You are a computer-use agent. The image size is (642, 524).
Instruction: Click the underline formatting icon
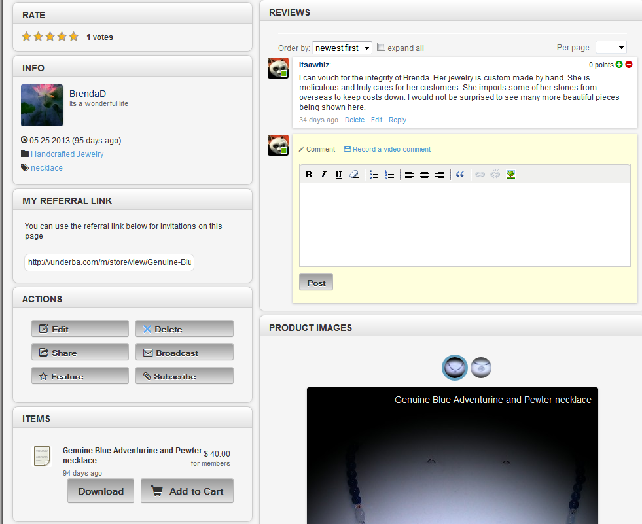[x=338, y=175]
